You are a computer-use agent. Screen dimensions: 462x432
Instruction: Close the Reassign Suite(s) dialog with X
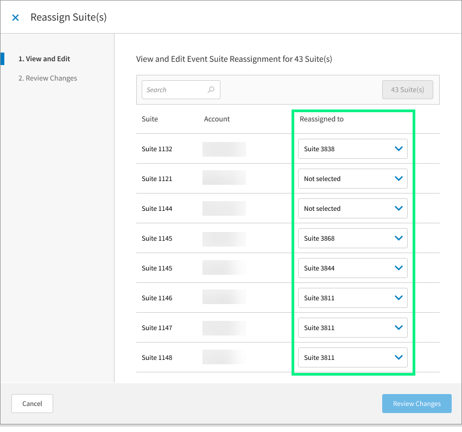tap(16, 17)
